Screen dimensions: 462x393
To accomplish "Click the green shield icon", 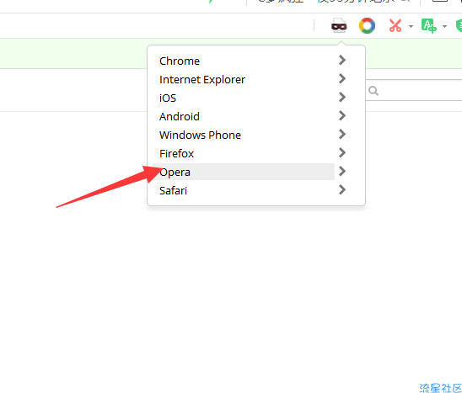I will coord(459,26).
